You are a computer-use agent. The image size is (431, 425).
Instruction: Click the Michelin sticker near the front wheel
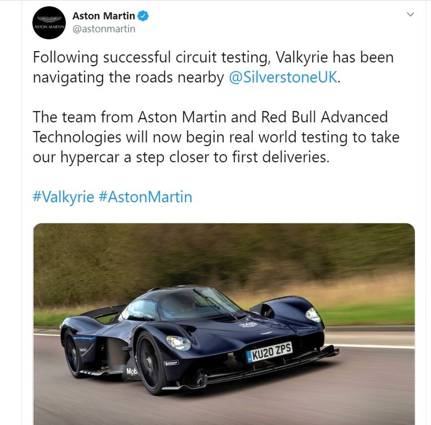172,363
